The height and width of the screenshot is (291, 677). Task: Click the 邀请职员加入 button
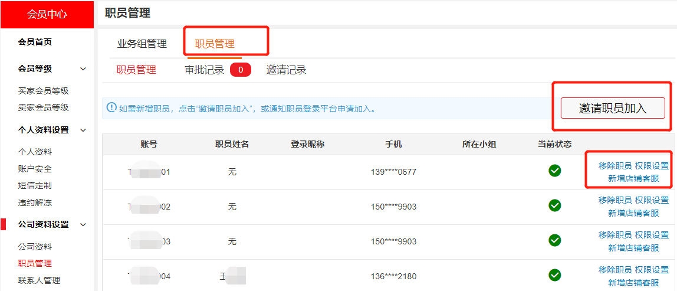(613, 108)
